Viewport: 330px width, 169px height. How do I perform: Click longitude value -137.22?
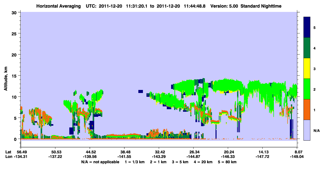55,157
